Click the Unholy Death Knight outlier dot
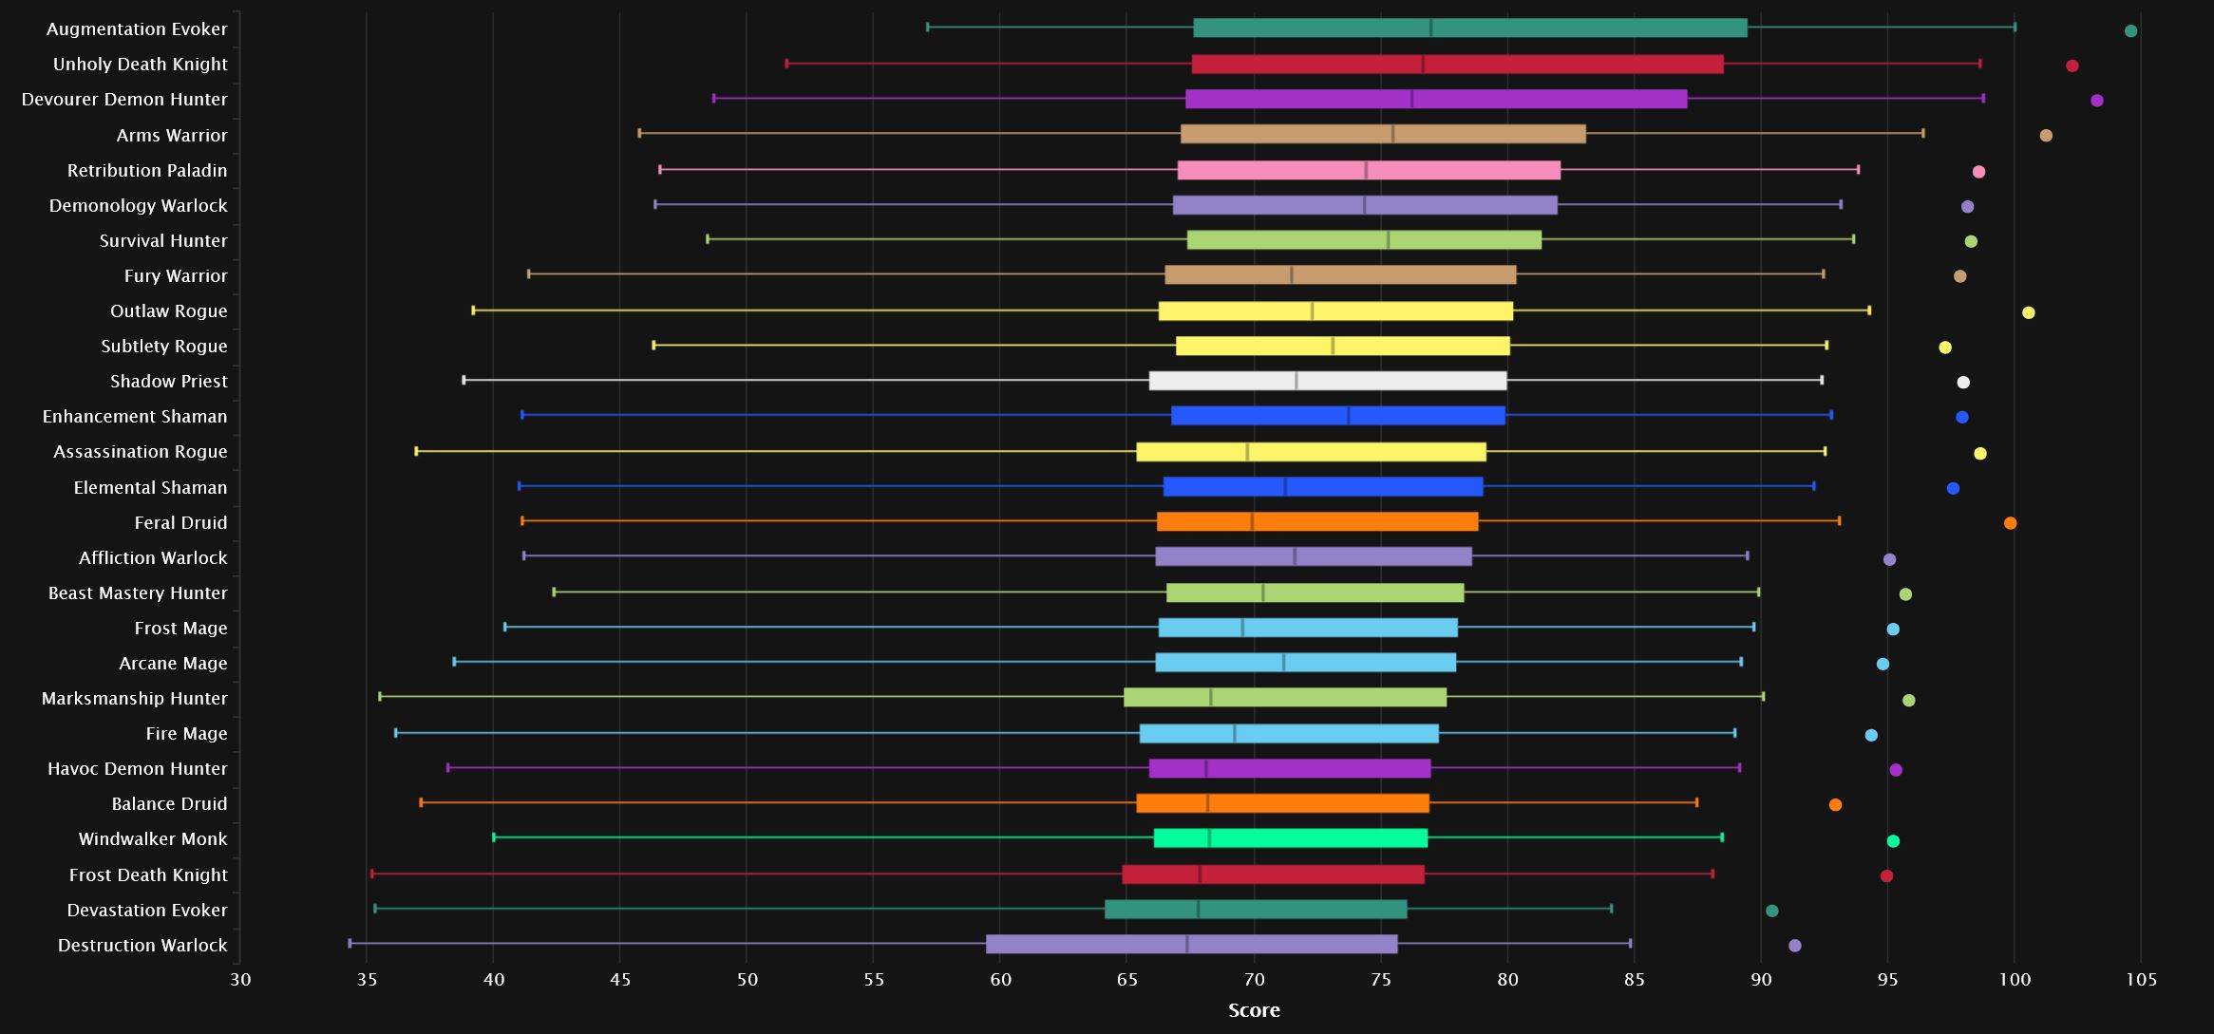 tap(2072, 66)
